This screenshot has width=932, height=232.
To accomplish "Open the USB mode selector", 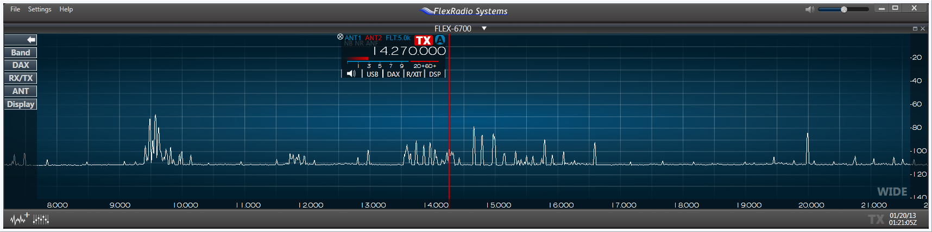I will coord(373,74).
